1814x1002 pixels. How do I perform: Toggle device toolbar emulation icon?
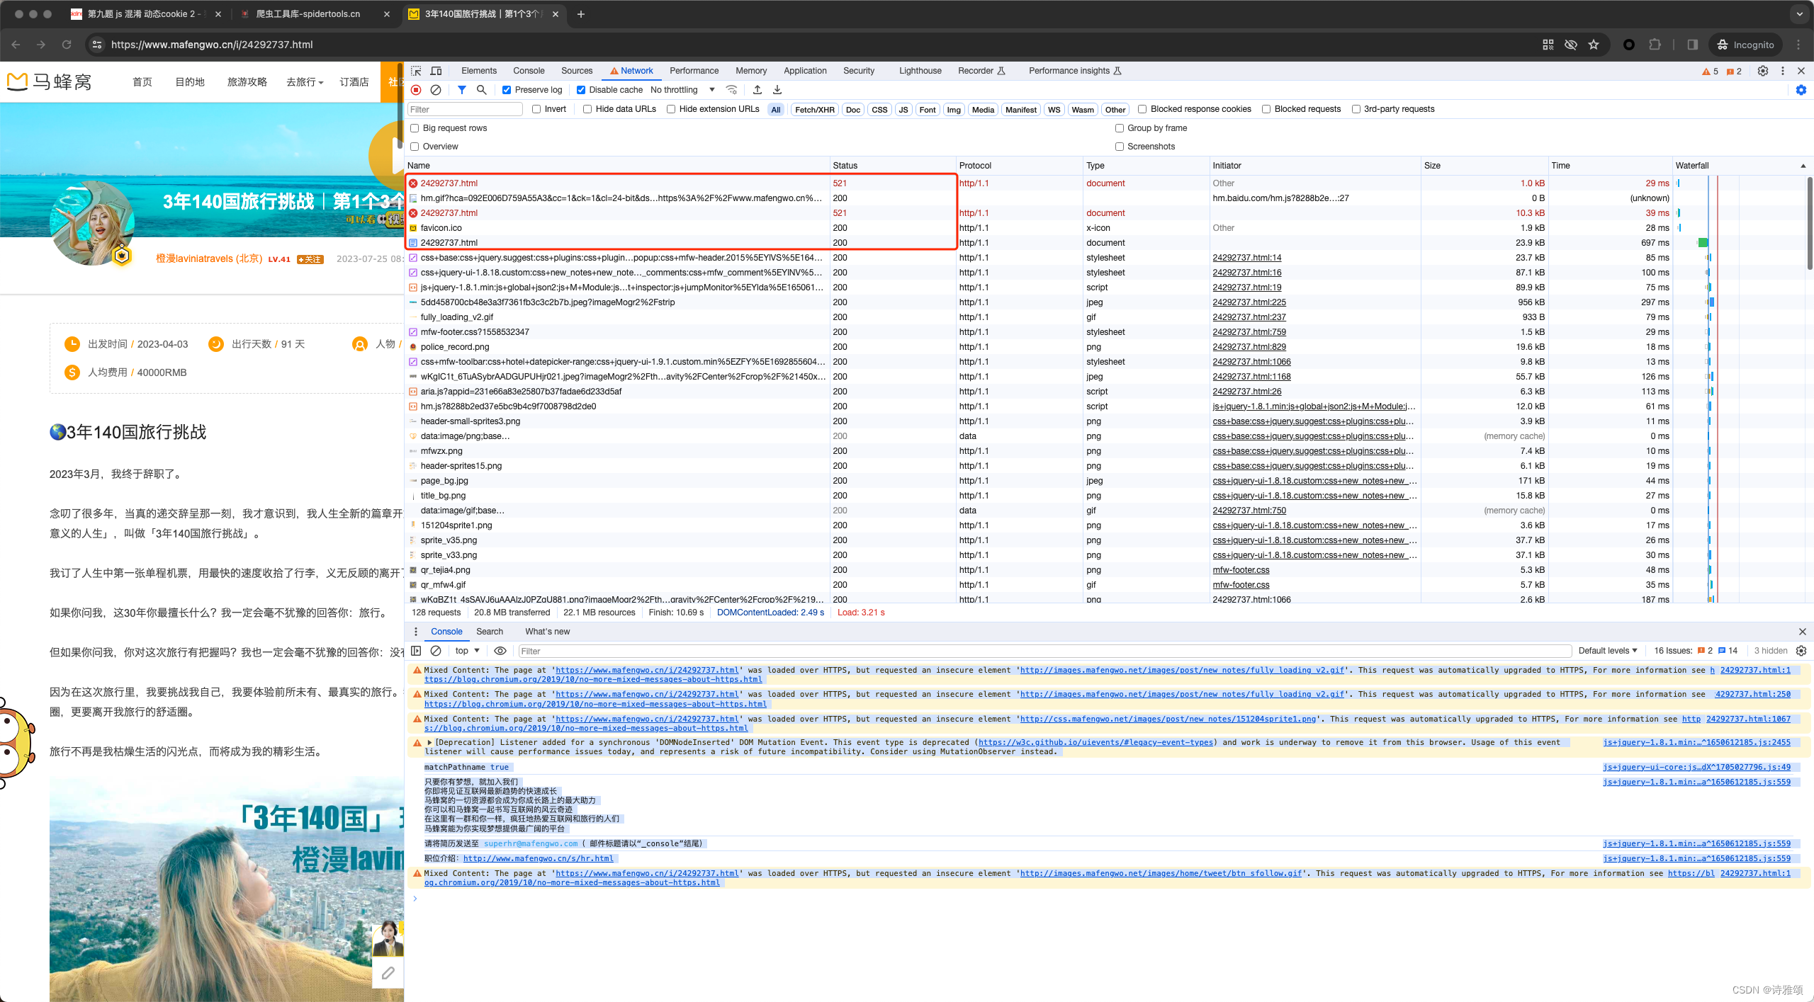point(436,71)
